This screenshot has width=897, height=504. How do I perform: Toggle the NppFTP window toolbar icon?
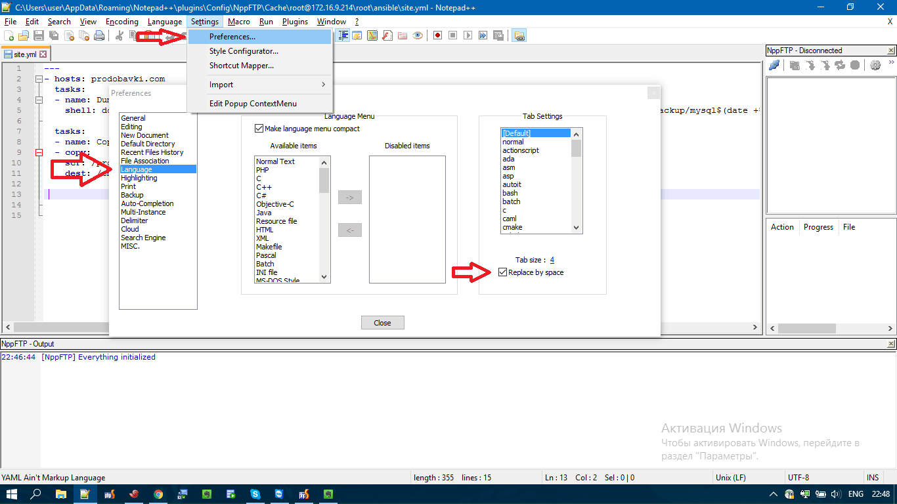(x=519, y=35)
